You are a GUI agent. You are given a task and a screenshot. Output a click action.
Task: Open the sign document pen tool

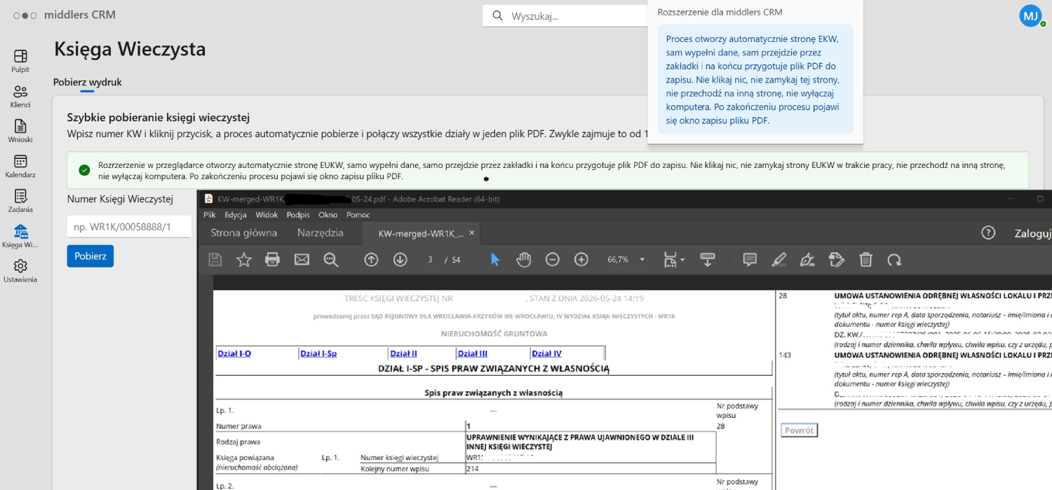pos(807,260)
